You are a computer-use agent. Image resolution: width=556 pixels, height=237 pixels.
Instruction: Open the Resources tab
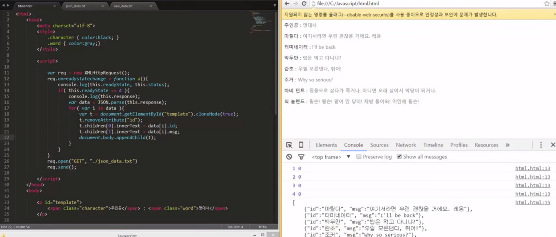click(x=486, y=145)
